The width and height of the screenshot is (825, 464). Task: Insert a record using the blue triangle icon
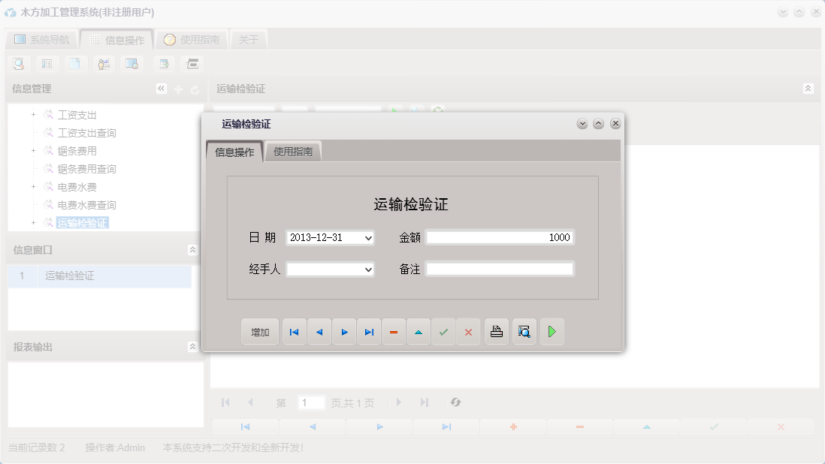pyautogui.click(x=419, y=331)
